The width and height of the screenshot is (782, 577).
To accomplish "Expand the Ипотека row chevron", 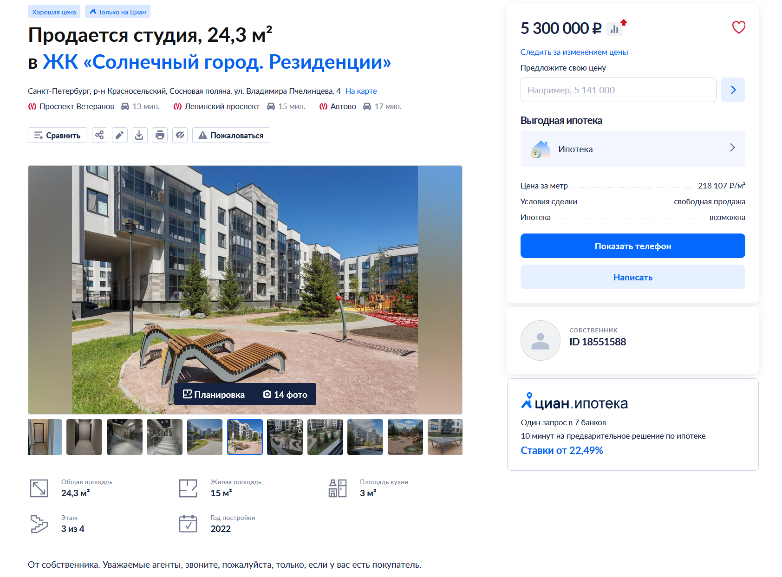I will (732, 148).
